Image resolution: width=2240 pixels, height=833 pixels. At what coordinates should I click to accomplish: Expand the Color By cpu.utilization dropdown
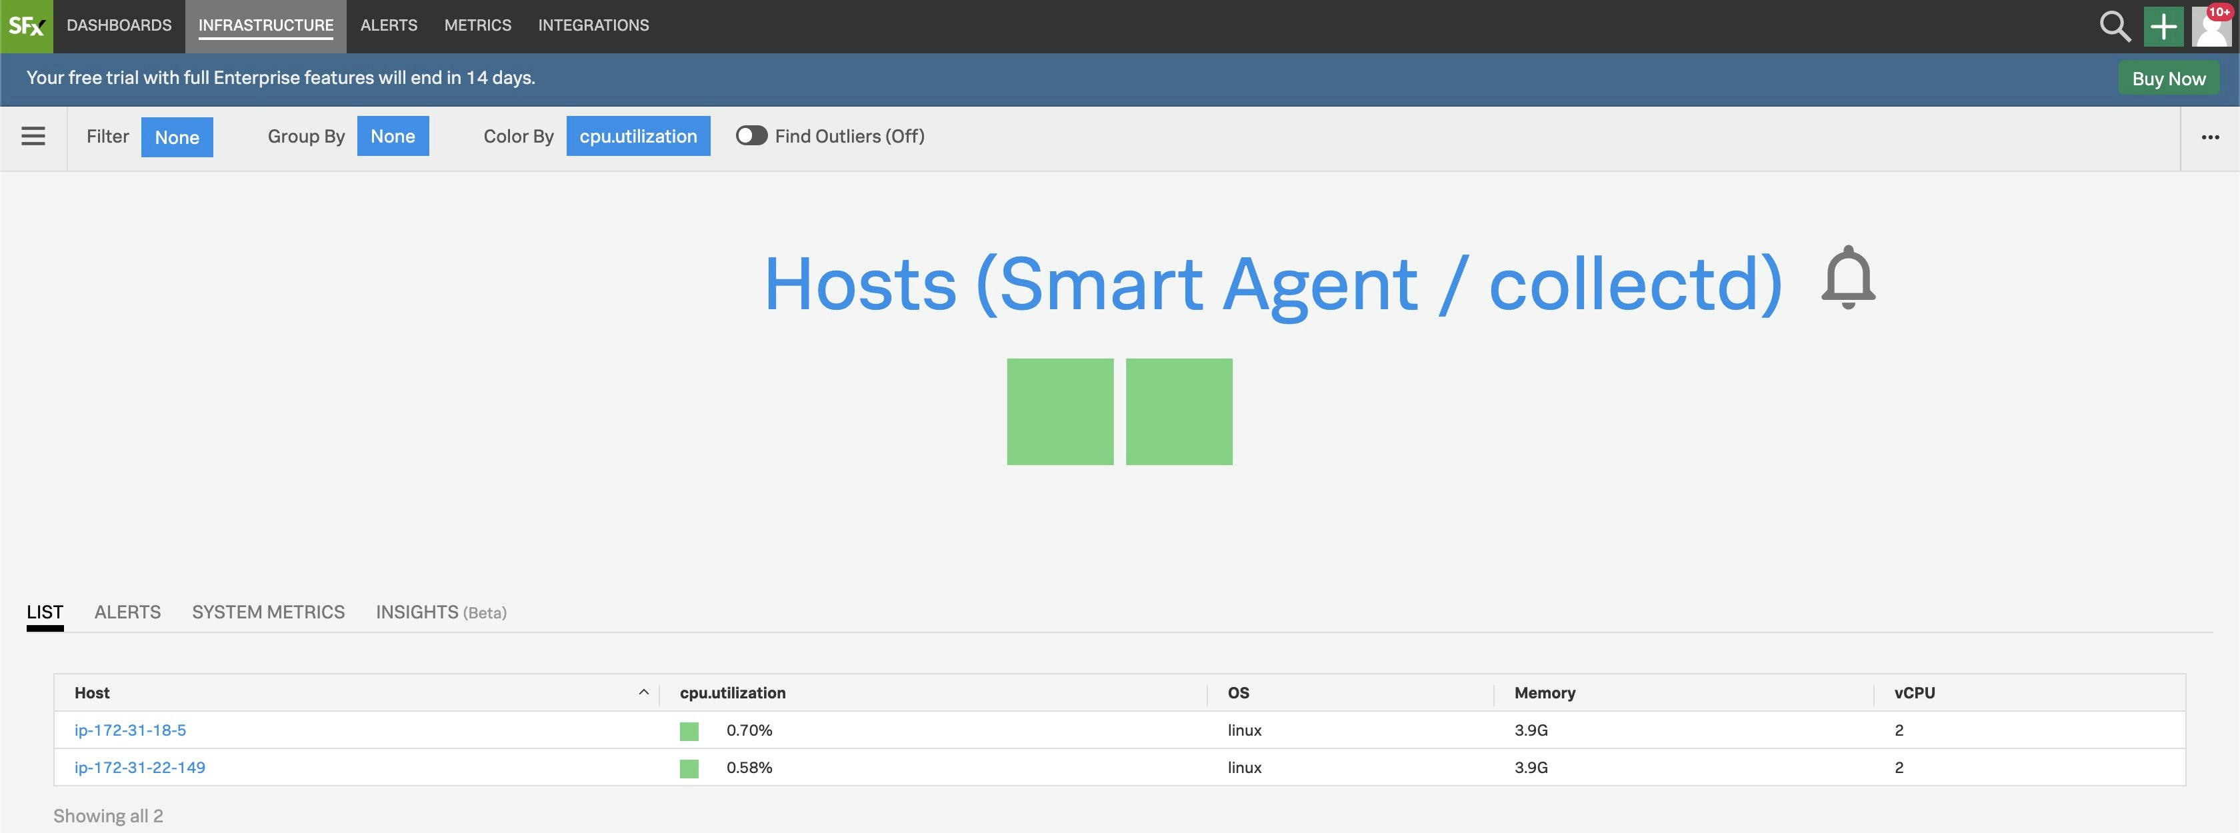point(639,136)
